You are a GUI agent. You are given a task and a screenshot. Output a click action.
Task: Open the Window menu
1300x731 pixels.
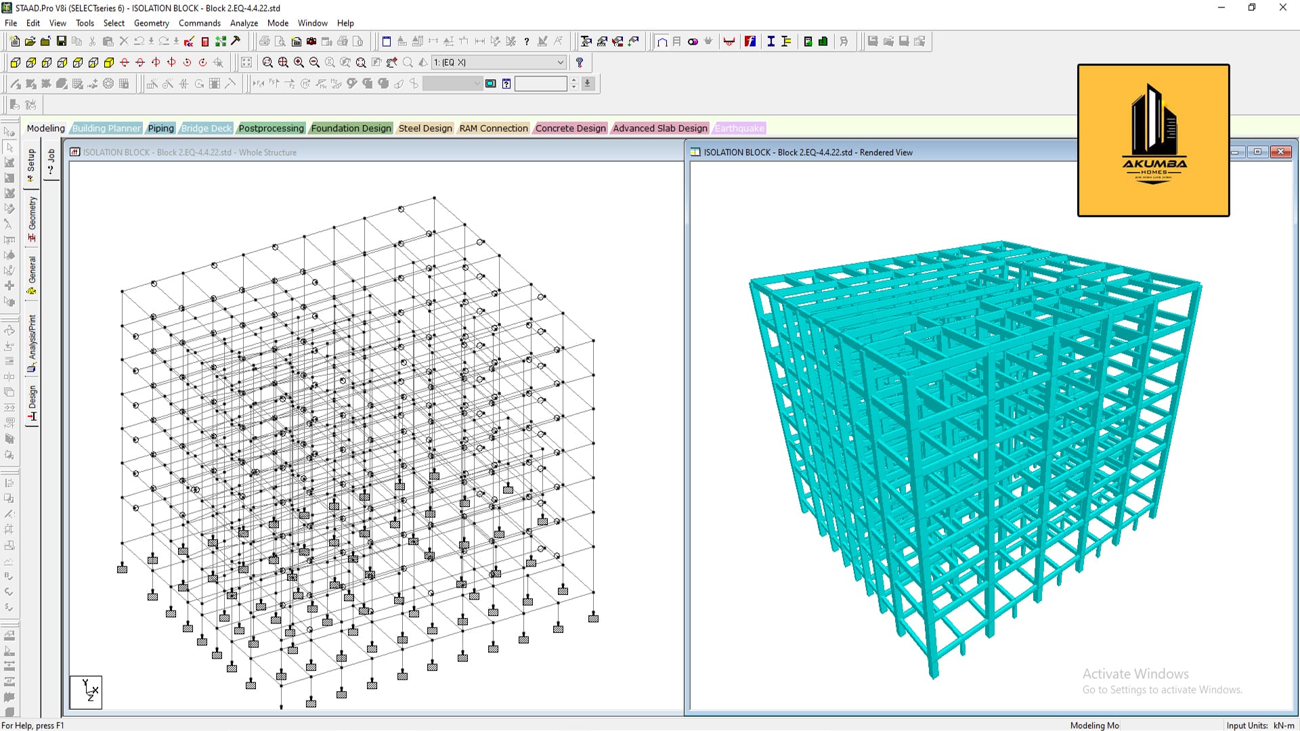pyautogui.click(x=312, y=23)
